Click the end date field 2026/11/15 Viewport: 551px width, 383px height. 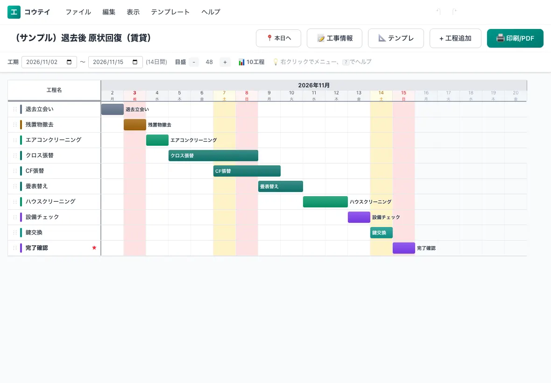[x=115, y=62]
